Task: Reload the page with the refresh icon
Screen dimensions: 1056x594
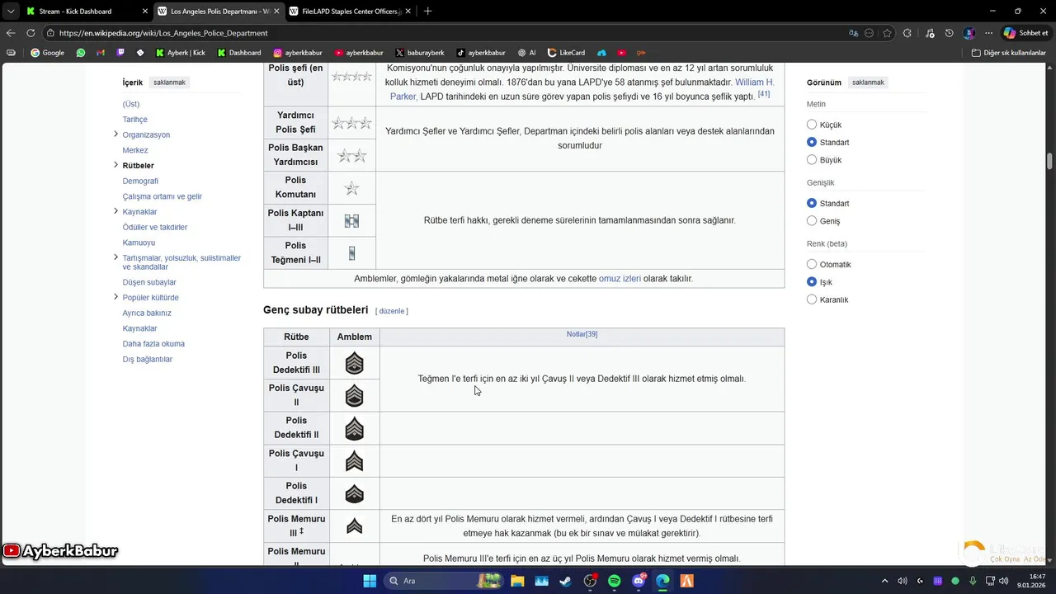Action: [x=31, y=33]
